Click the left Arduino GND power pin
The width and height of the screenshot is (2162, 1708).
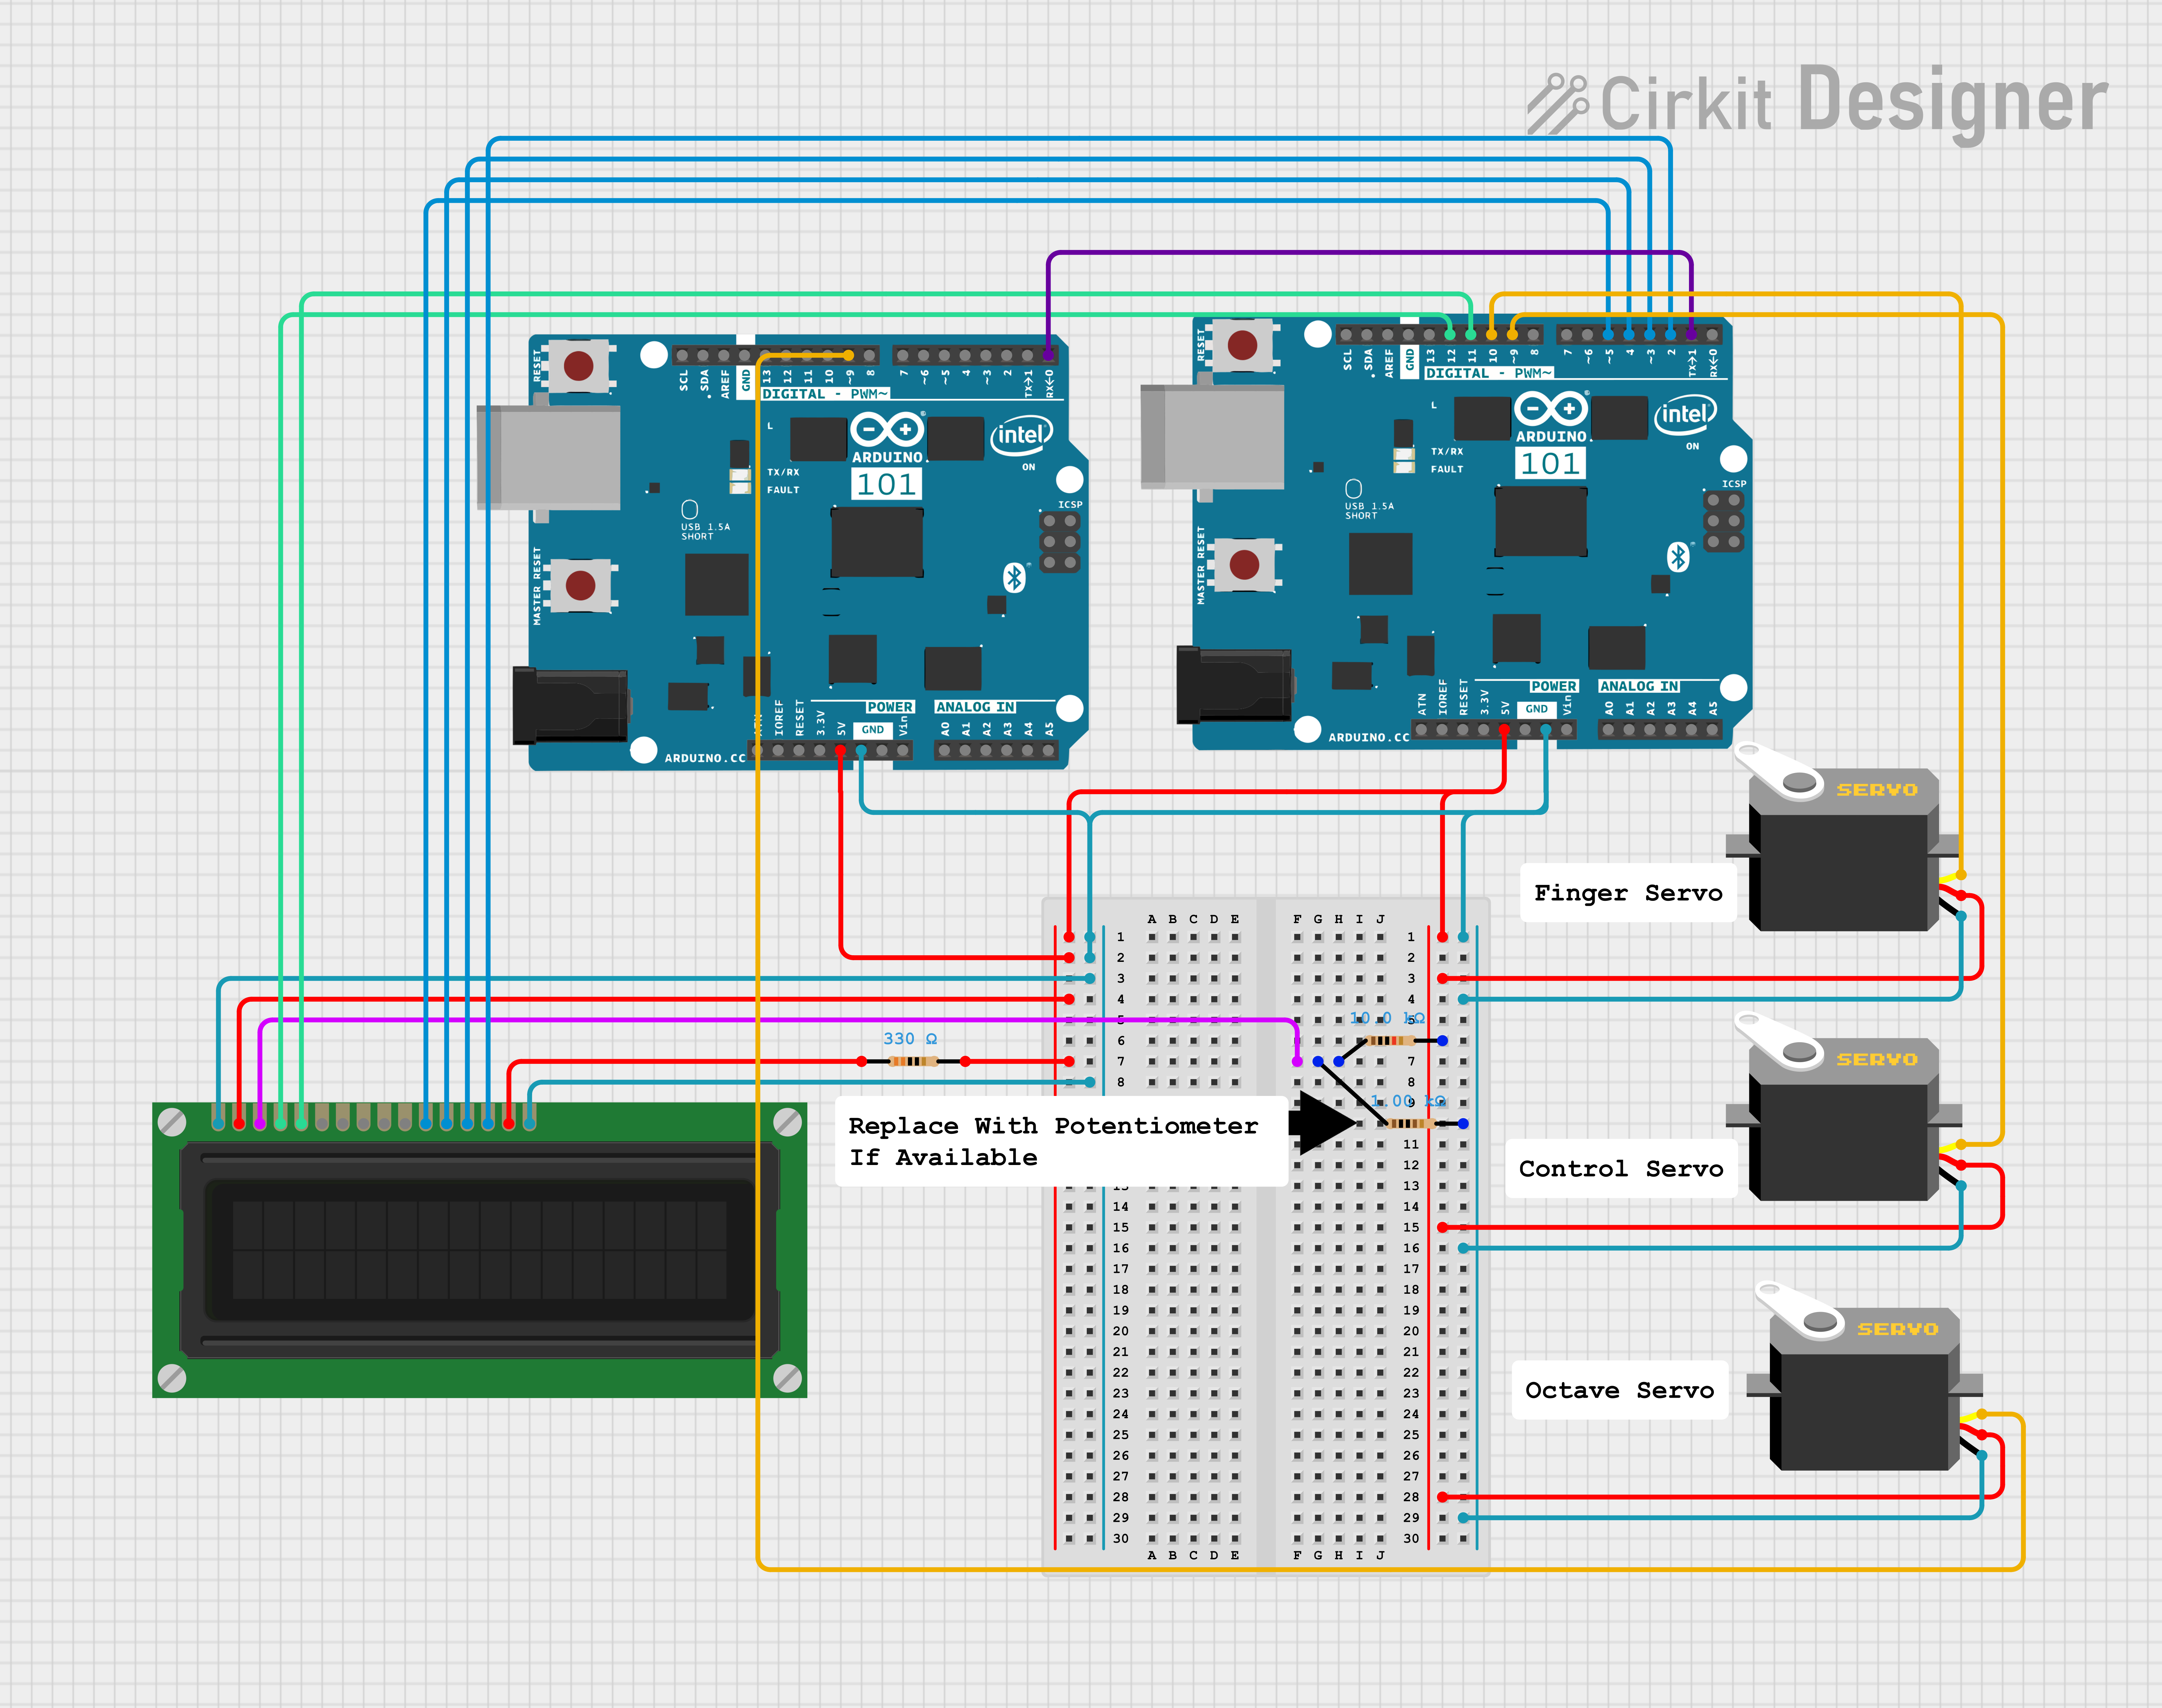coord(861,750)
